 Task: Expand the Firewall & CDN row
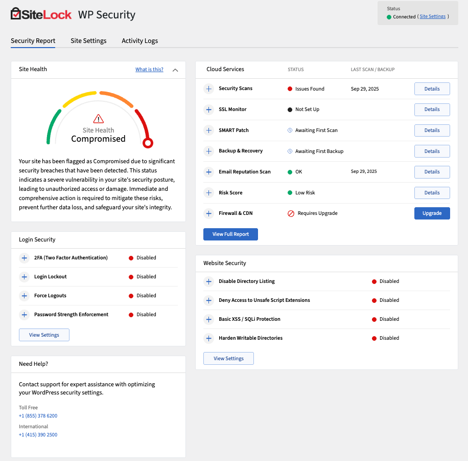click(208, 213)
